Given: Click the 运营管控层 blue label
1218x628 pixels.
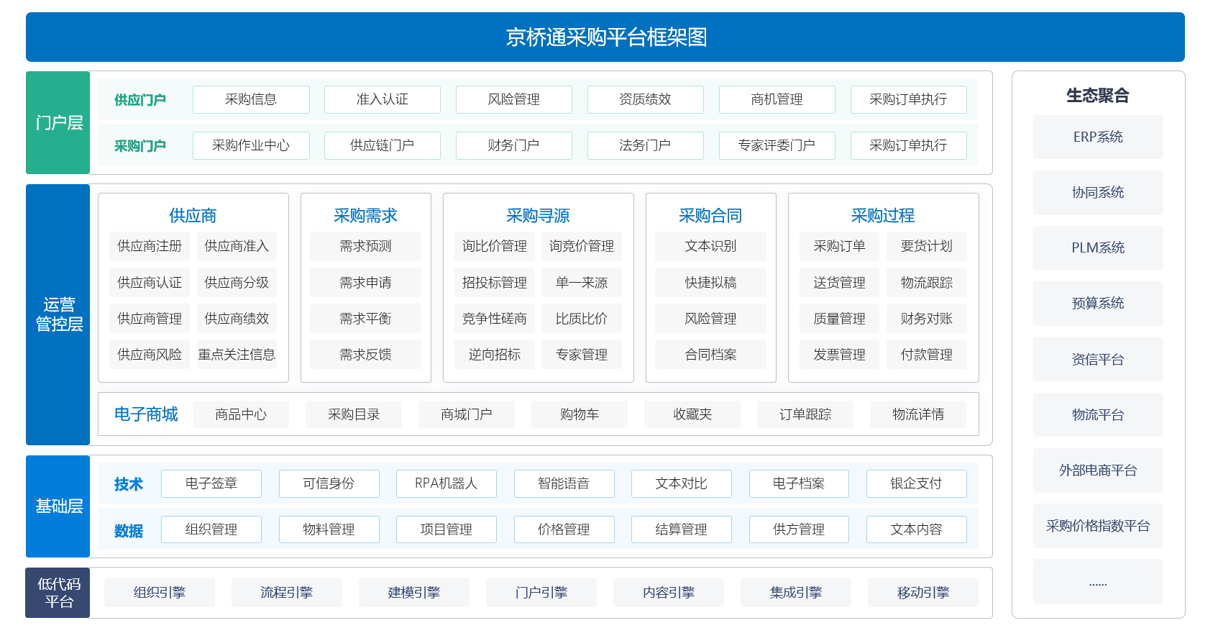Looking at the screenshot, I should point(58,314).
